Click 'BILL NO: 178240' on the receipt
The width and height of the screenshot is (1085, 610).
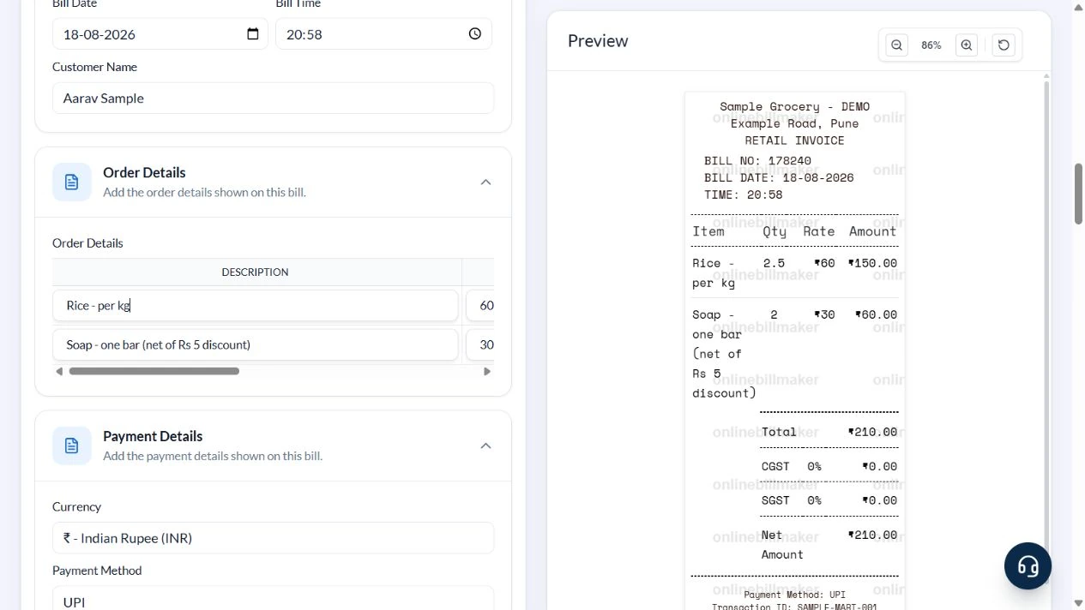[757, 160]
